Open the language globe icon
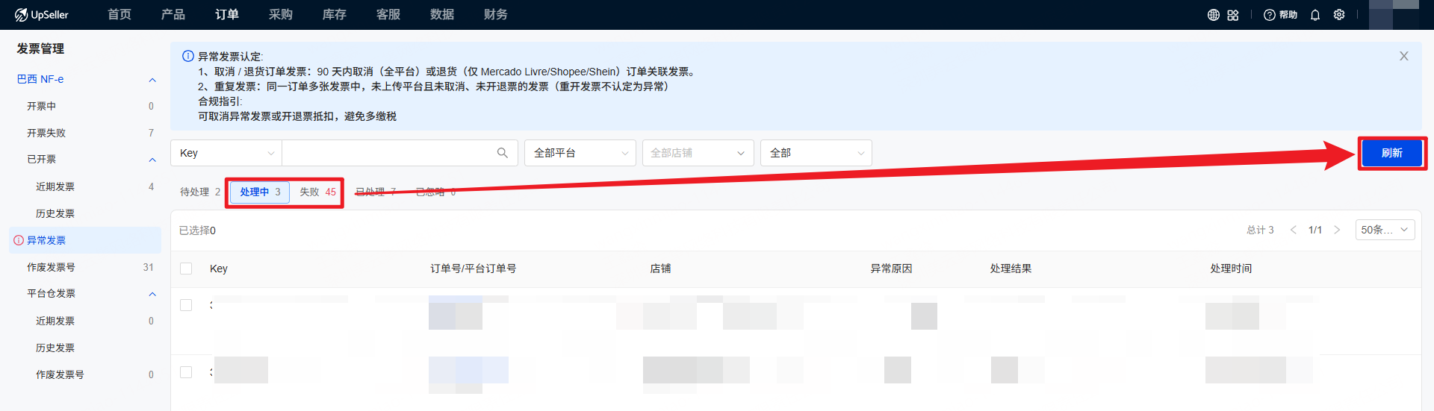 pos(1214,15)
